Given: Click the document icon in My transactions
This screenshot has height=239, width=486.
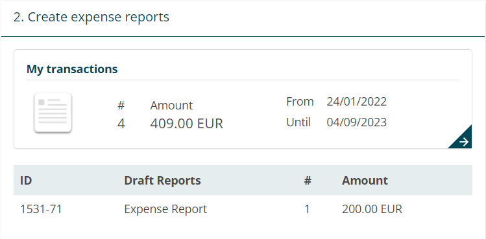Looking at the screenshot, I should [x=53, y=113].
